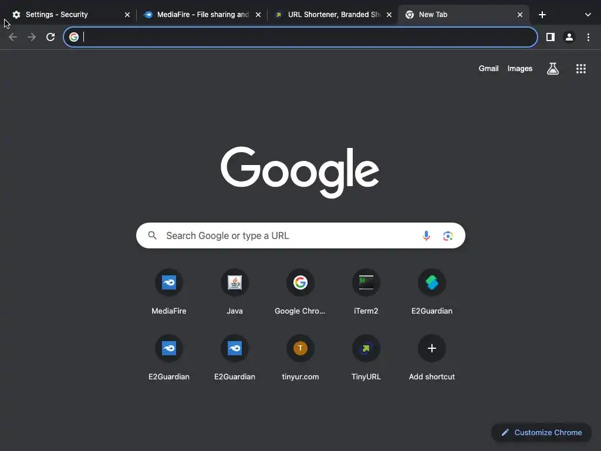Viewport: 601px width, 451px height.
Task: Open the Java shortcut
Action: 235,292
